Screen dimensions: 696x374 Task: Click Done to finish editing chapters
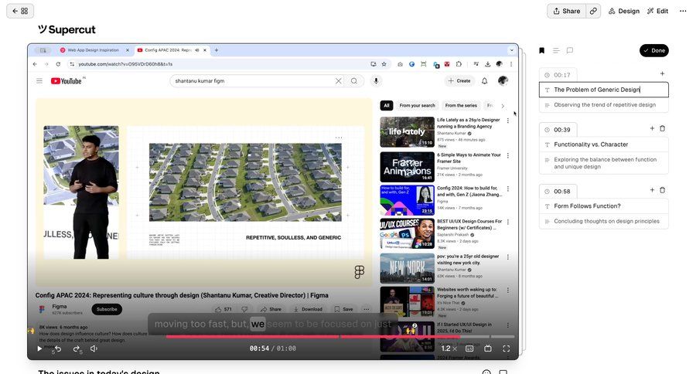click(653, 50)
